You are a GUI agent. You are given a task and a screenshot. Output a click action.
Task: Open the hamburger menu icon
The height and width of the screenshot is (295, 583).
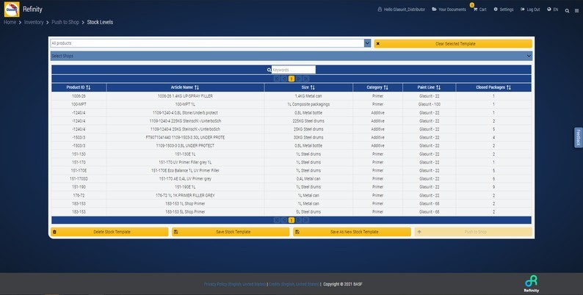click(x=576, y=11)
